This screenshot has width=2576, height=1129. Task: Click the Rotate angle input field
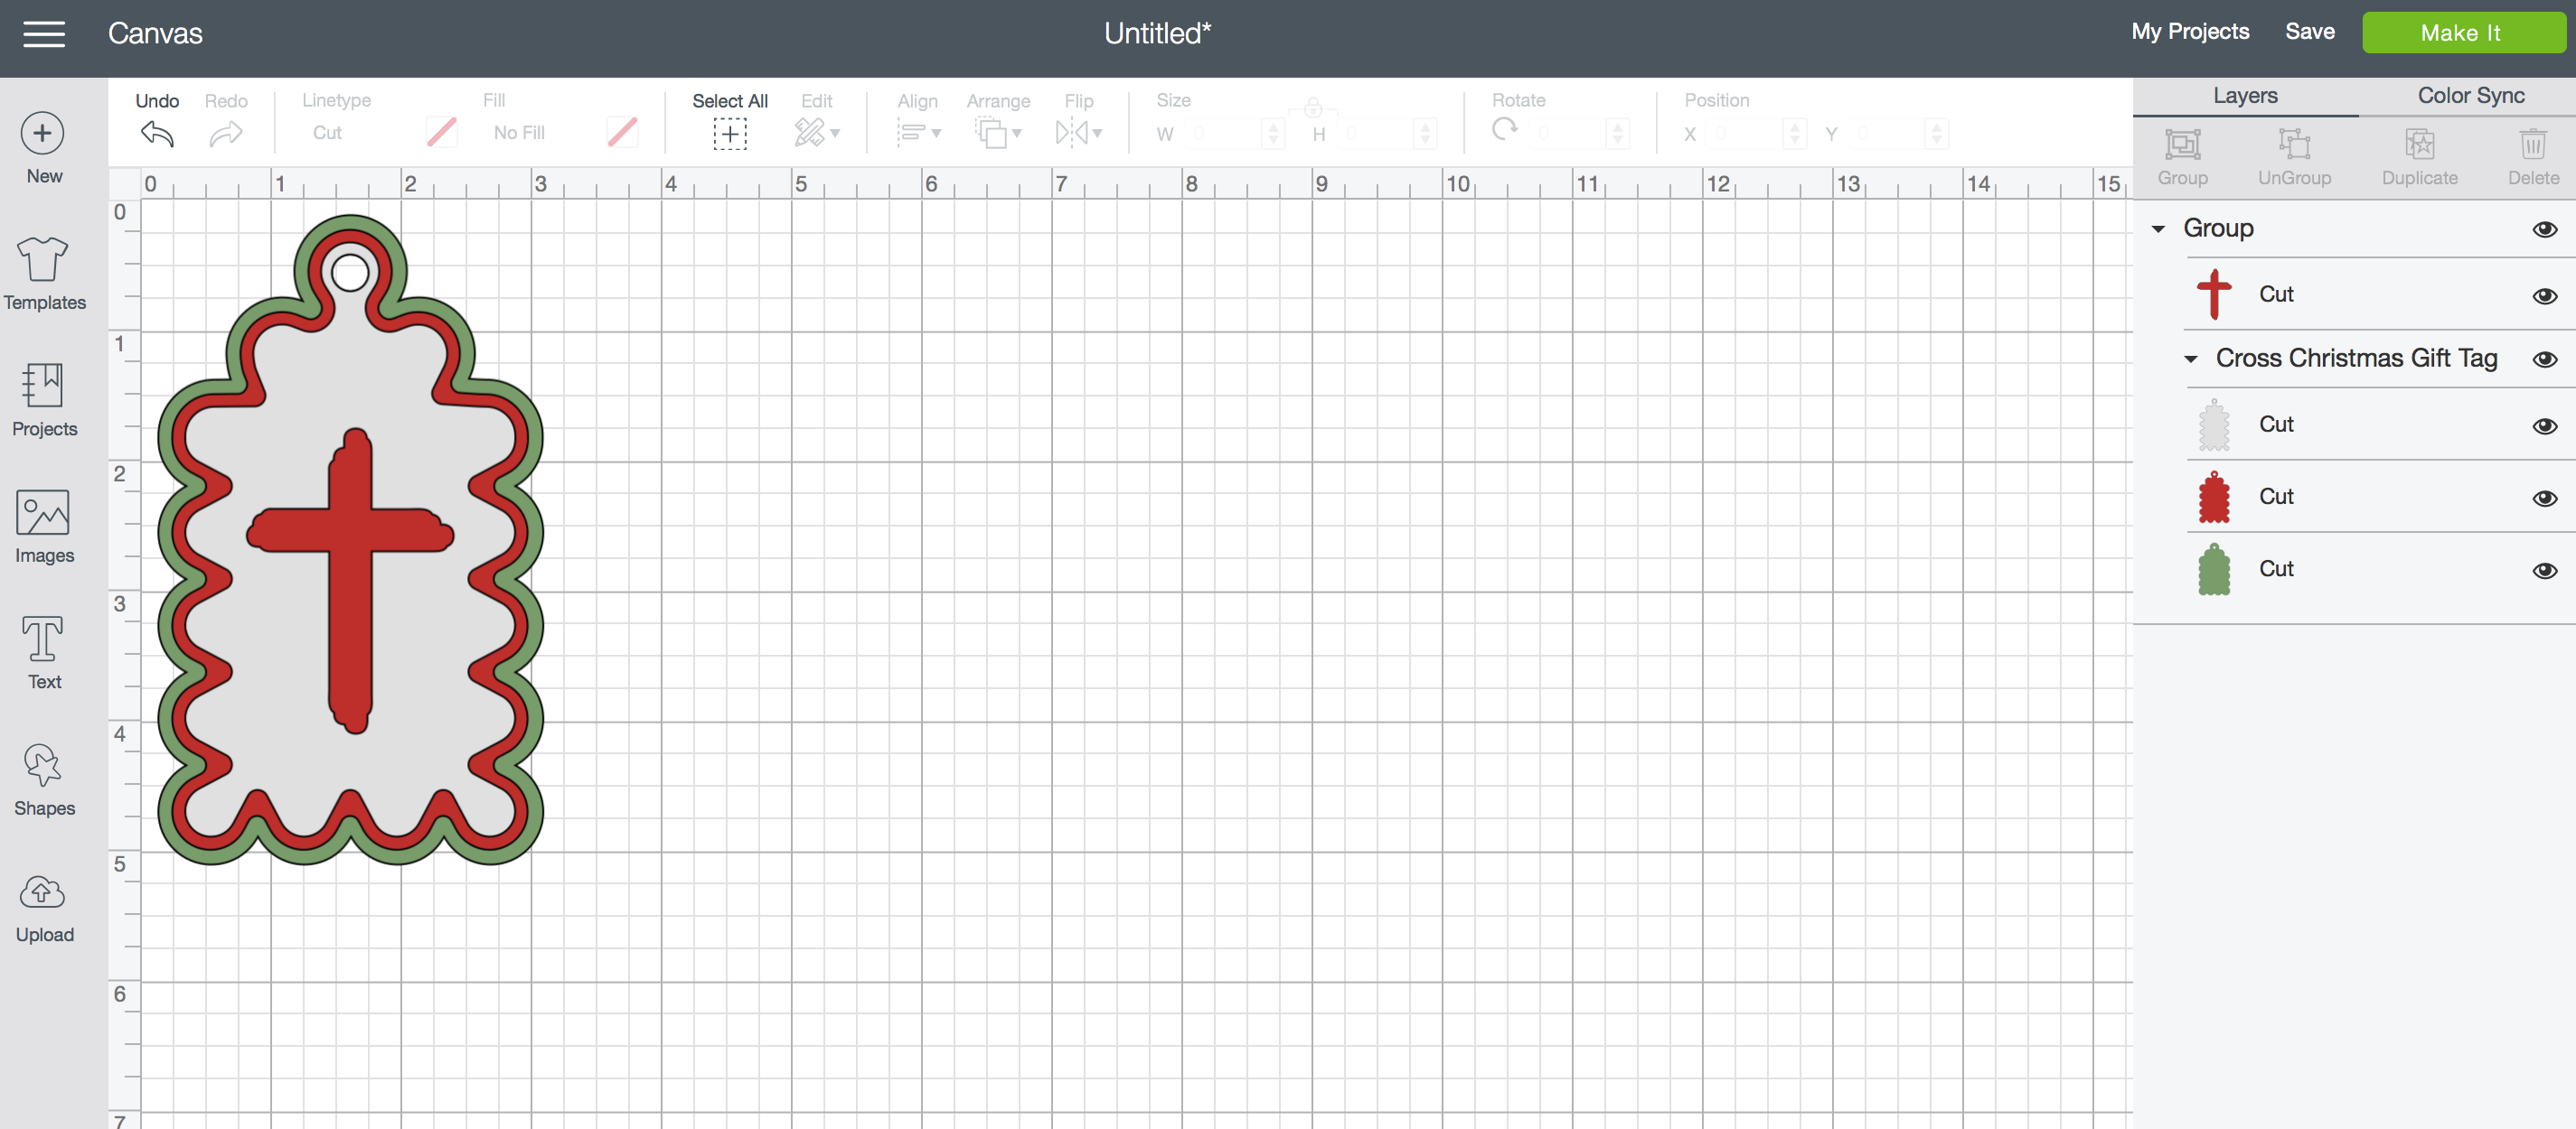(1568, 133)
